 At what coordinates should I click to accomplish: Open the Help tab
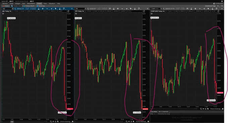click(x=58, y=3)
